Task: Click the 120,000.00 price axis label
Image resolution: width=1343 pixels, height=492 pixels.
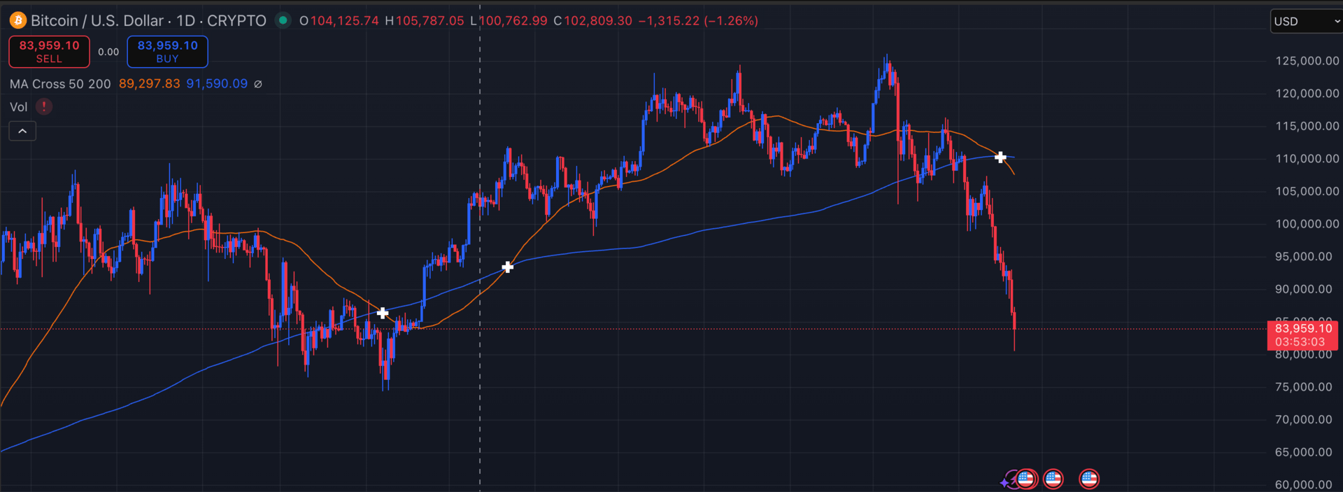Action: pyautogui.click(x=1307, y=94)
